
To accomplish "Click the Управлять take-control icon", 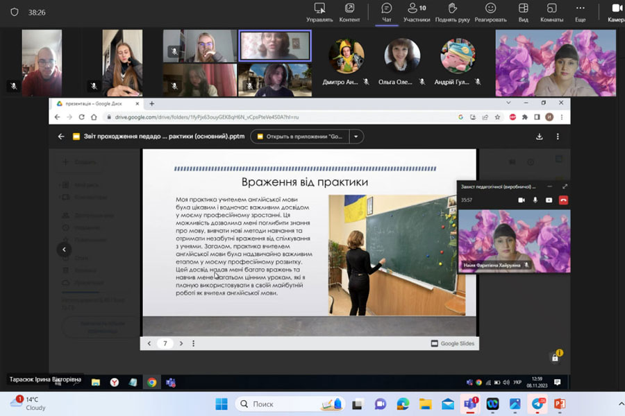I will click(319, 12).
